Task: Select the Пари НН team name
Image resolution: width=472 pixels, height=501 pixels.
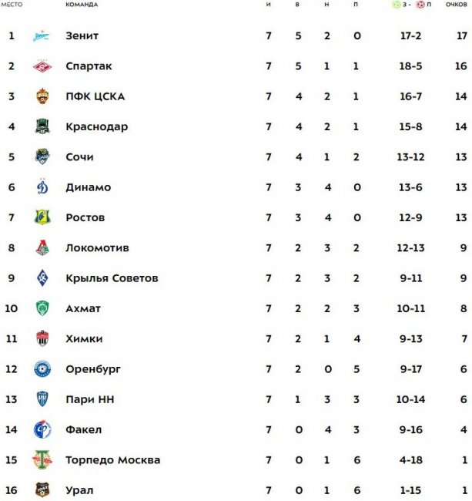Action: 90,399
